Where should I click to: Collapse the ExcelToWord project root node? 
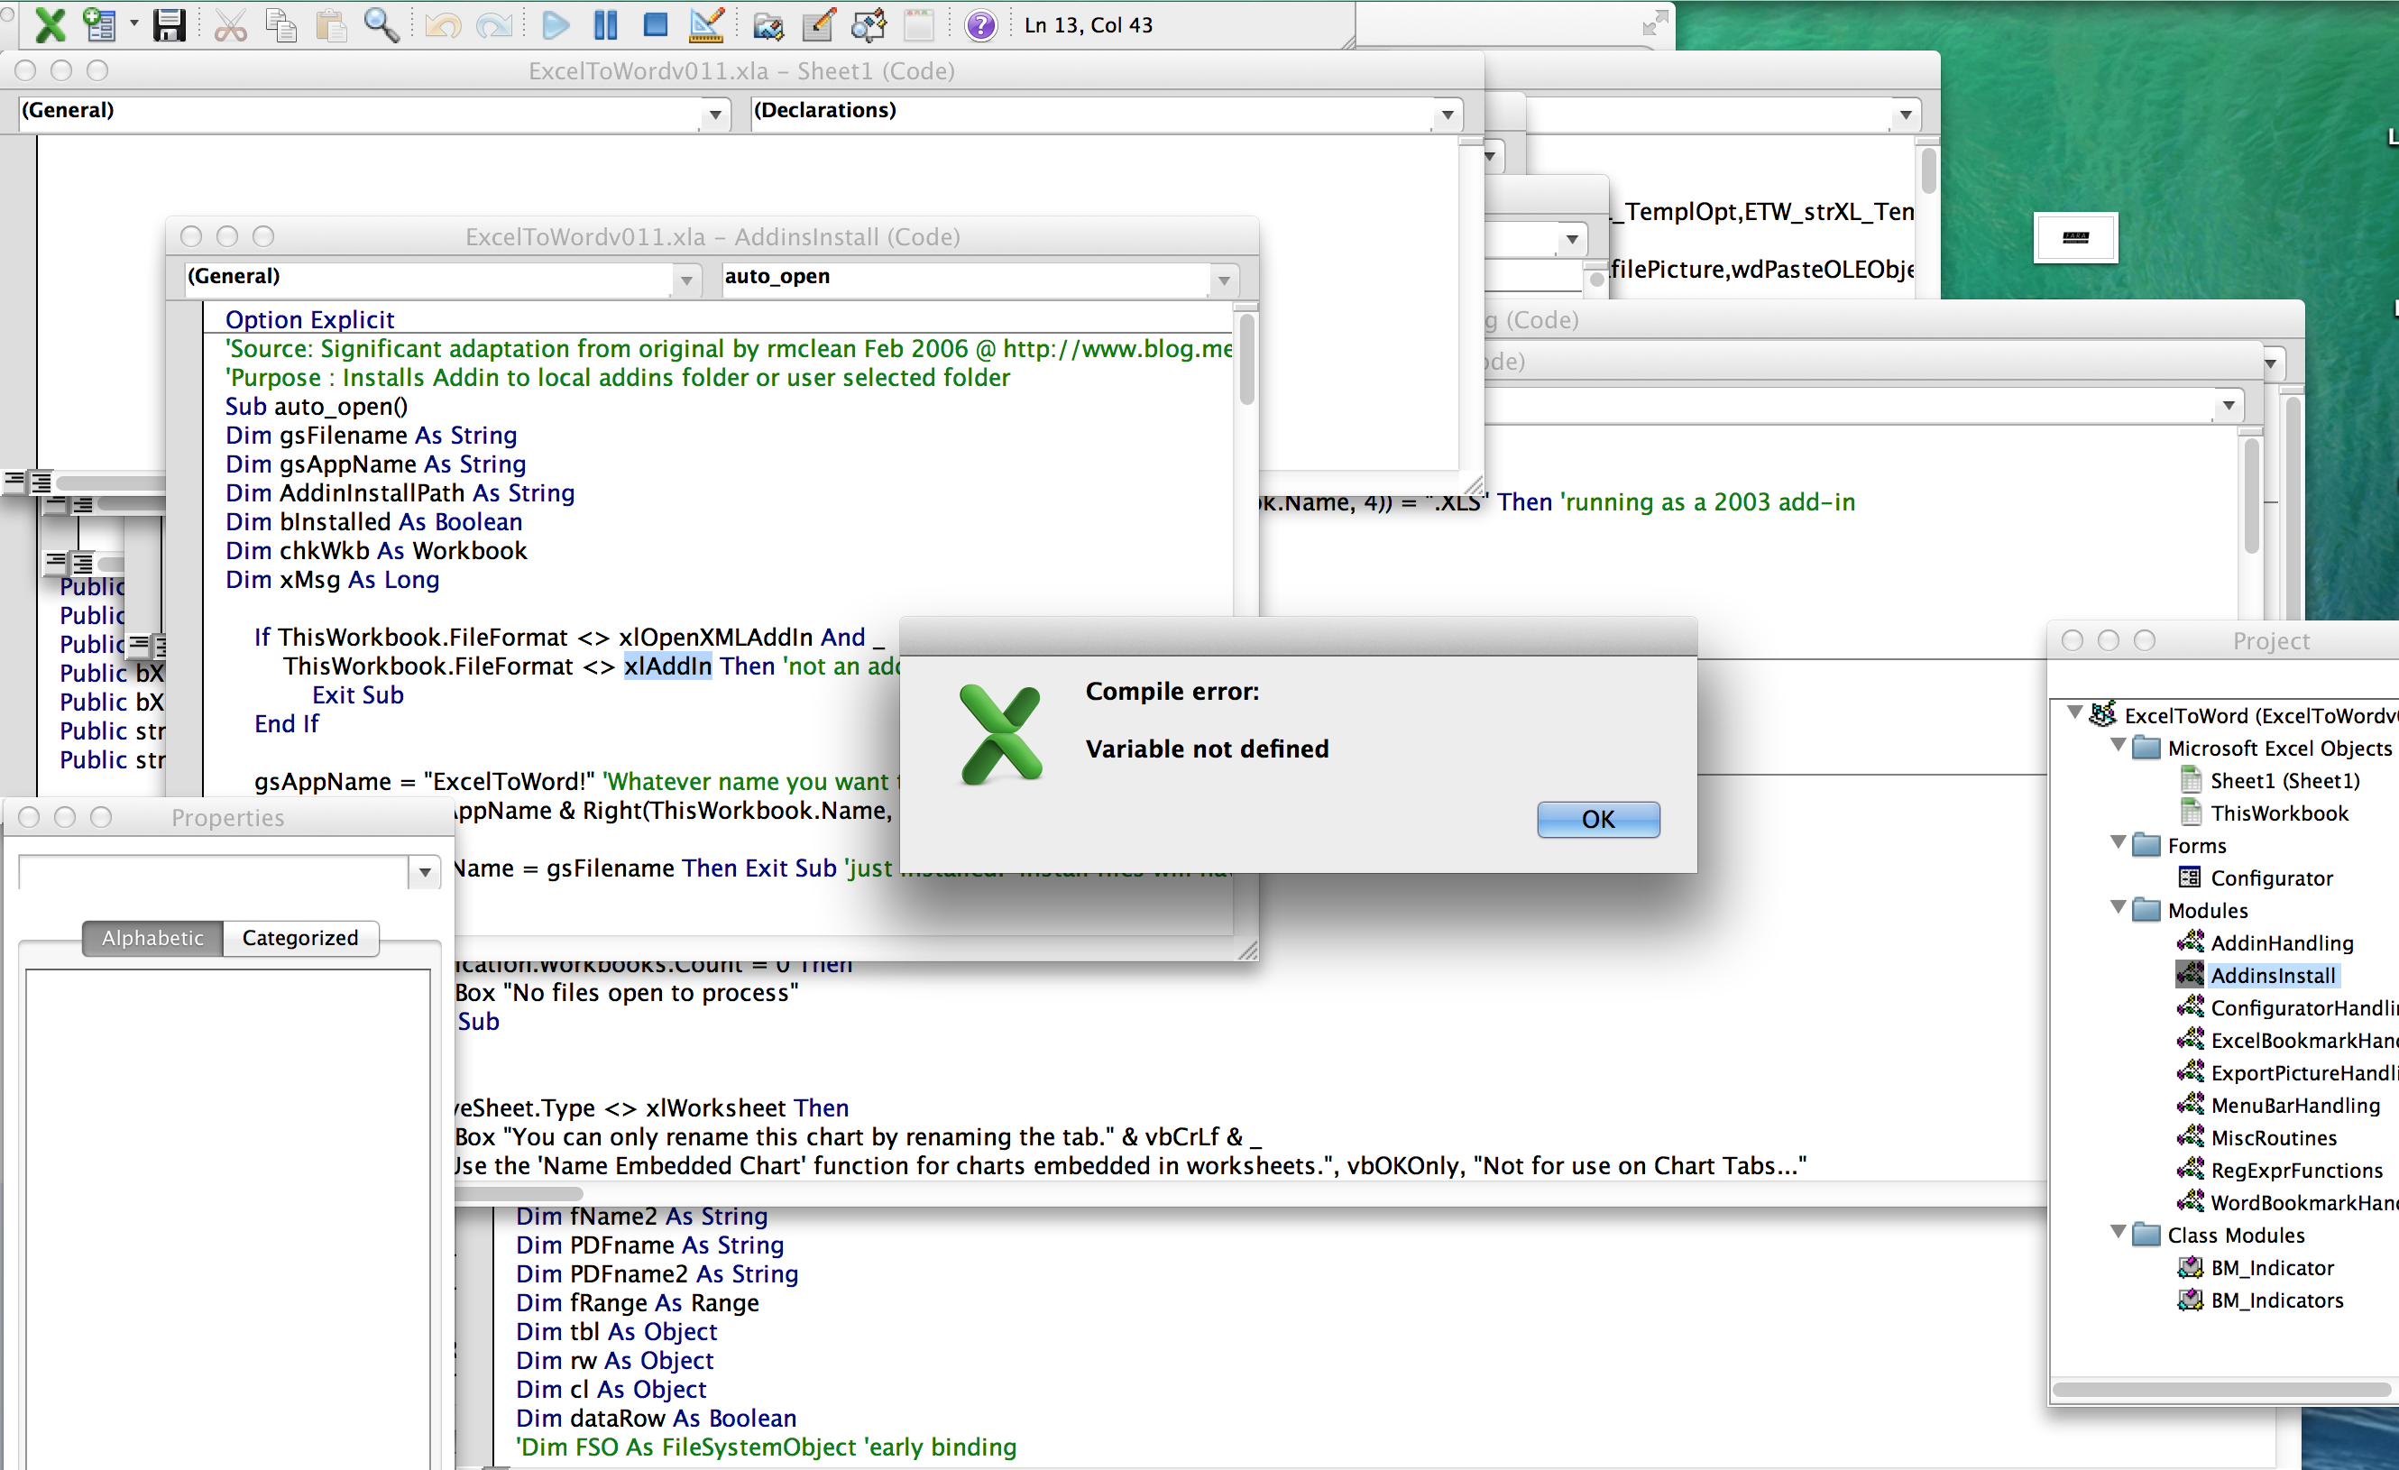click(2075, 713)
